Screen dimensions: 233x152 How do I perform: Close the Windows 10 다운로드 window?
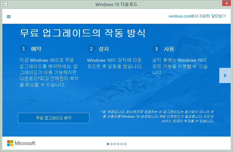(x=225, y=4)
